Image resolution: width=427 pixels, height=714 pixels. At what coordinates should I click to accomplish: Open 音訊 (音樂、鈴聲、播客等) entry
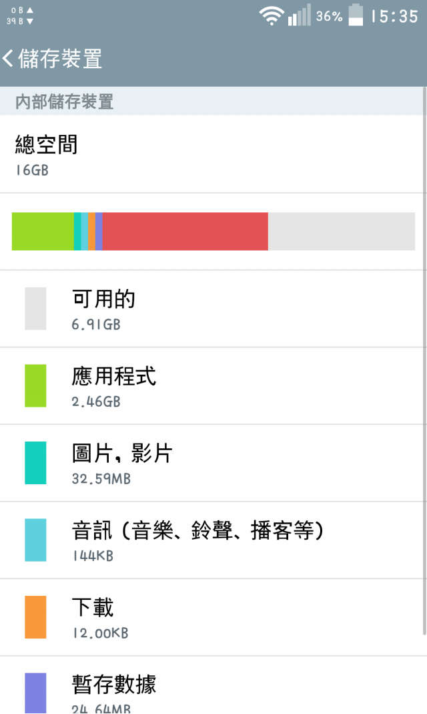coord(212,540)
